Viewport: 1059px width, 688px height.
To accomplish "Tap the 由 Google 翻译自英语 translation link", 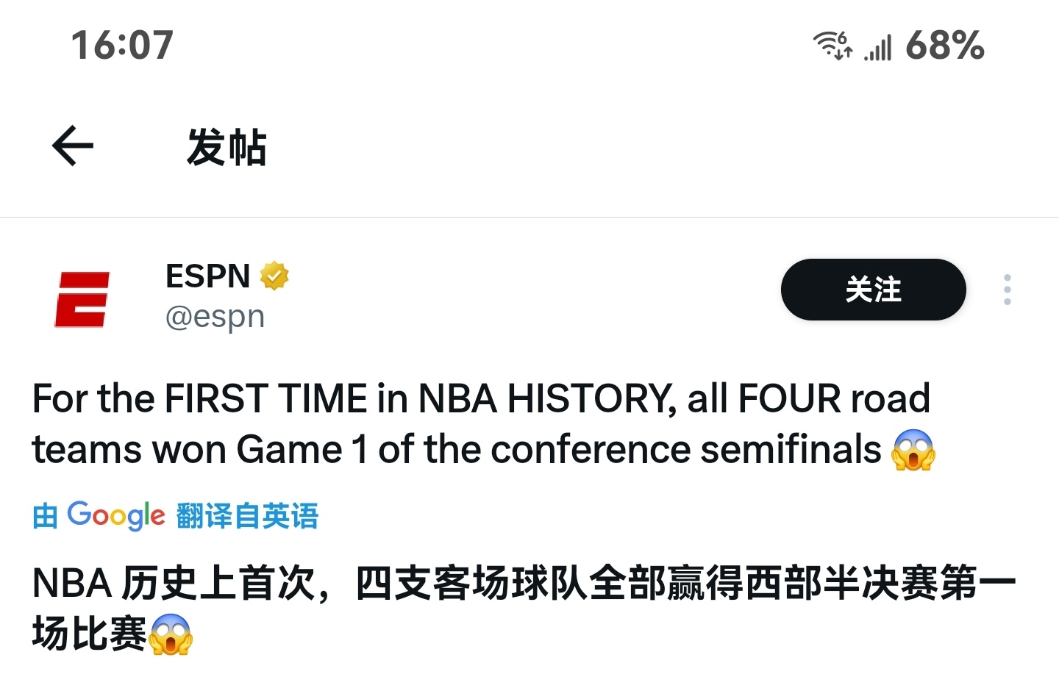I will click(175, 516).
